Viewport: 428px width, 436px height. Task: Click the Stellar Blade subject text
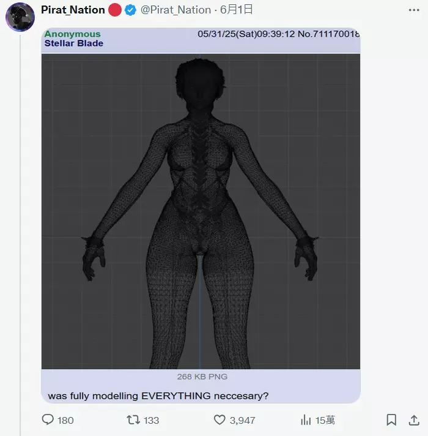(73, 43)
